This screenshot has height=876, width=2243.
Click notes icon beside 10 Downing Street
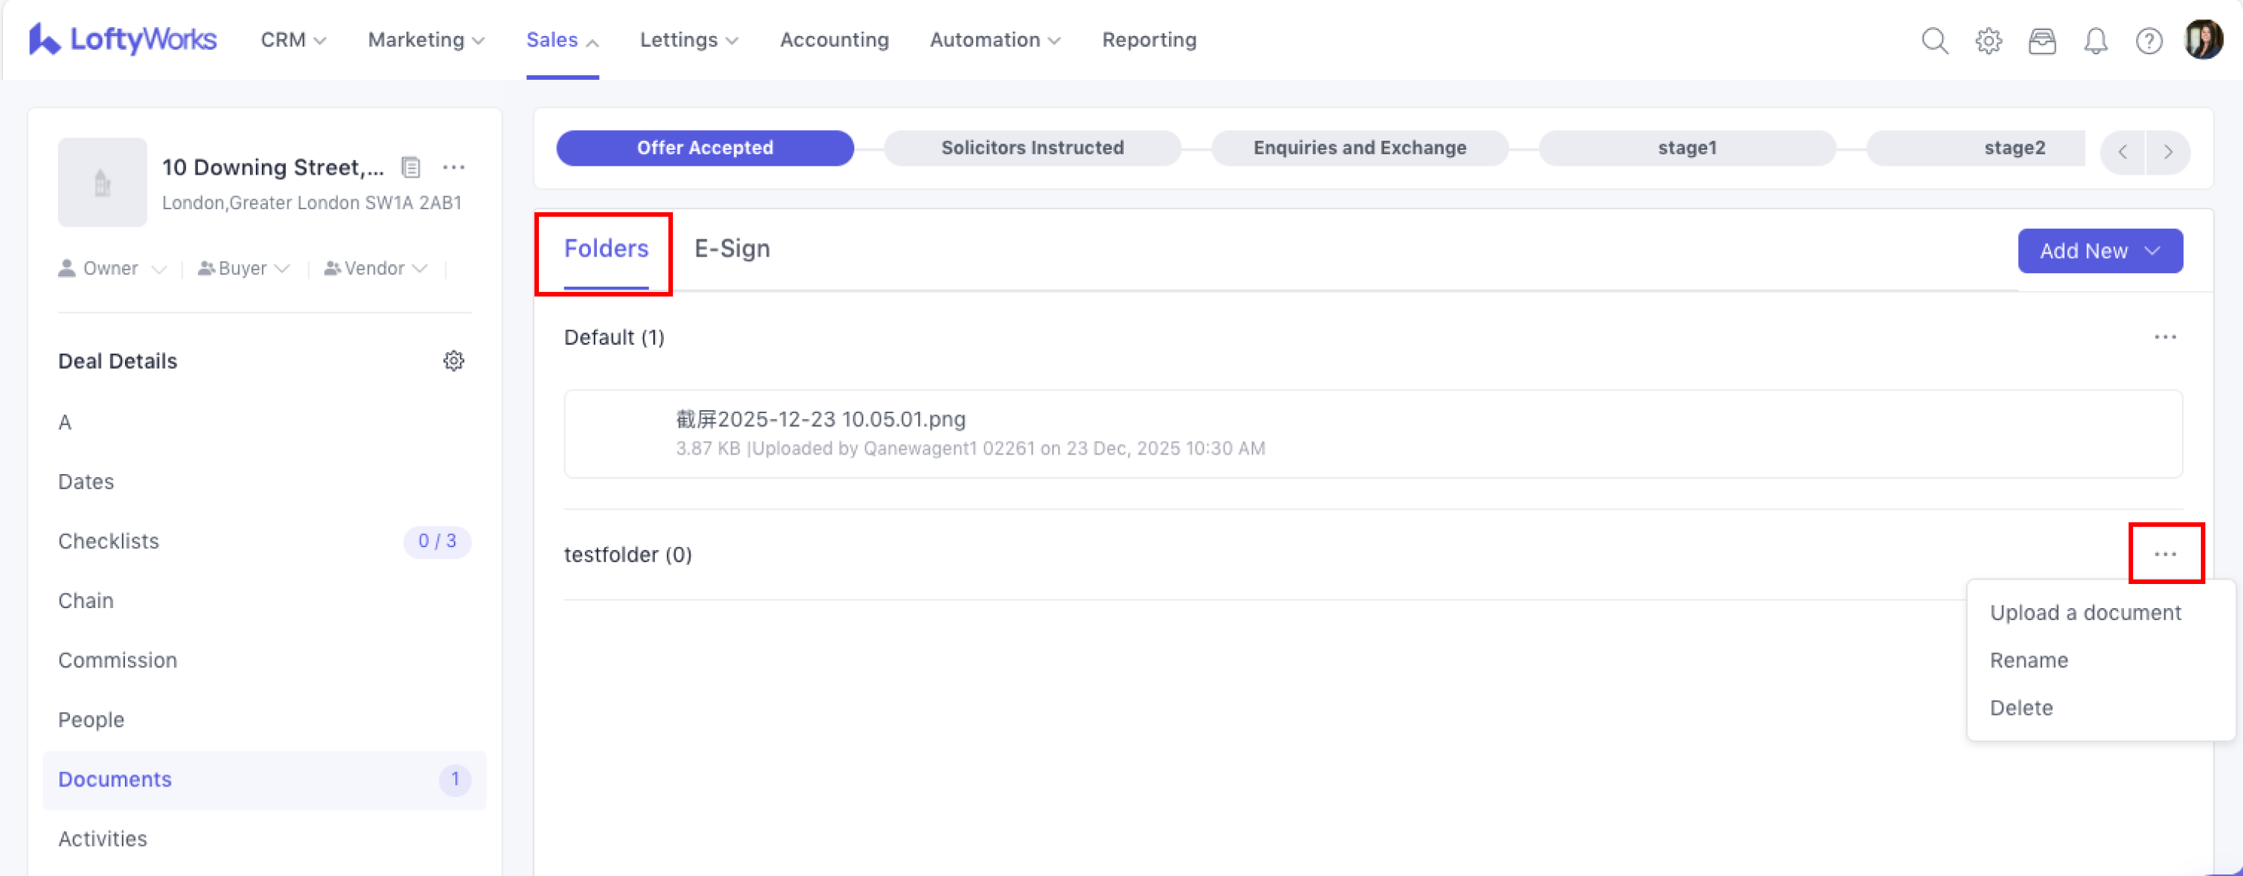pyautogui.click(x=411, y=167)
